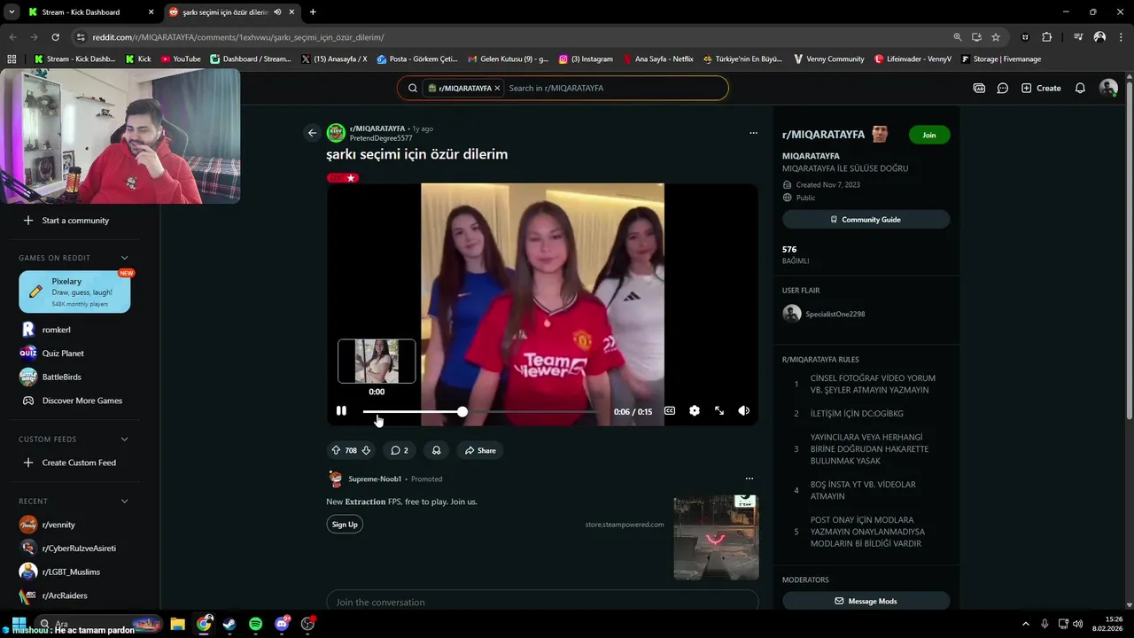Bookmark this page with star icon
This screenshot has width=1134, height=638.
996,37
